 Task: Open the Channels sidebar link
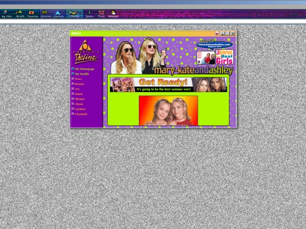coord(81,114)
